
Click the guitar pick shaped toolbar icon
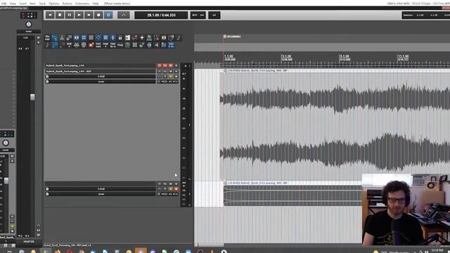coord(84,45)
